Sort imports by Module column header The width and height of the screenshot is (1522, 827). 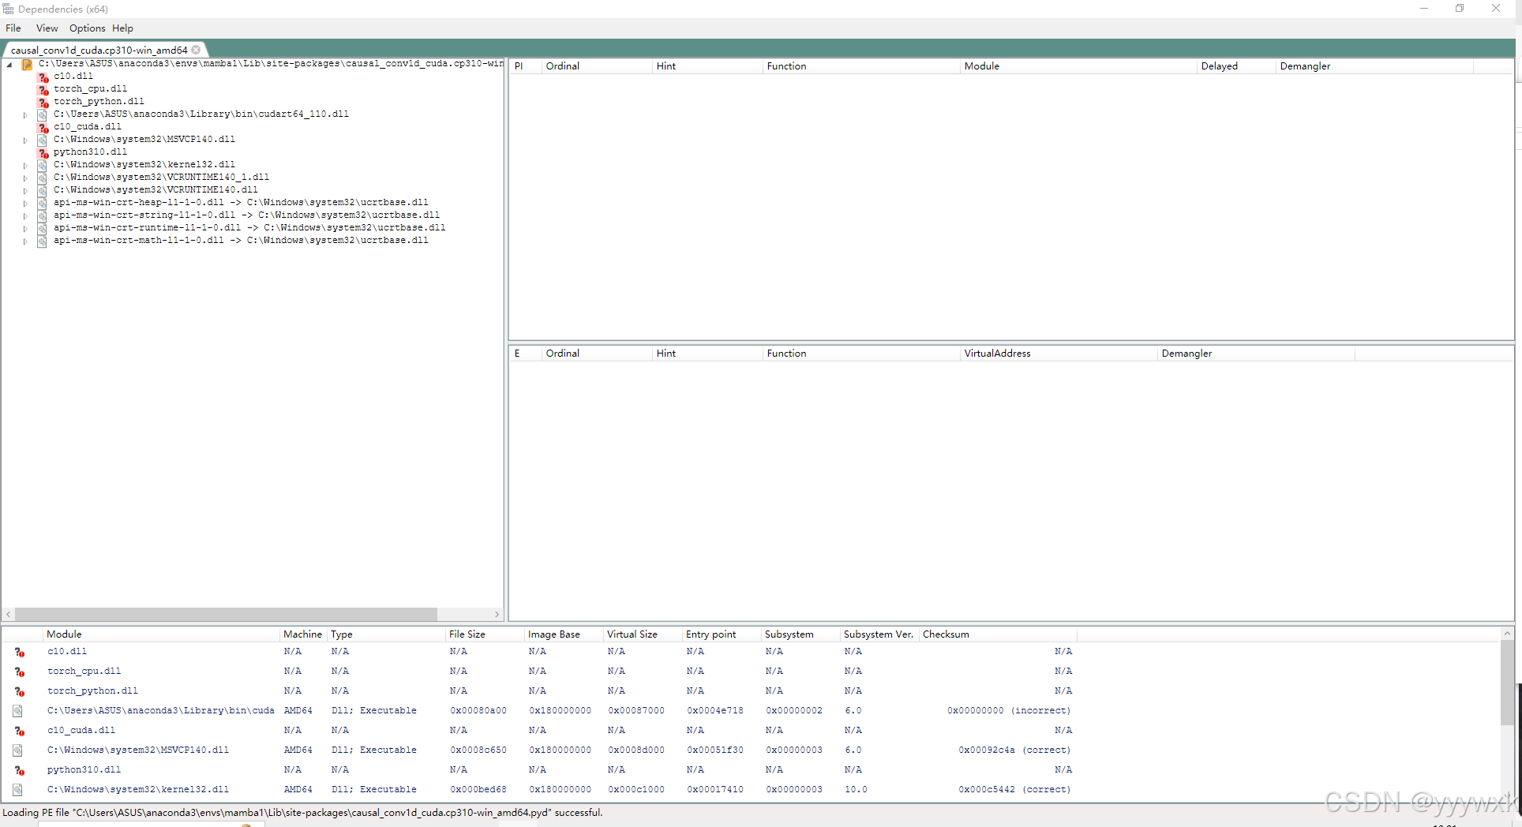coord(1078,66)
